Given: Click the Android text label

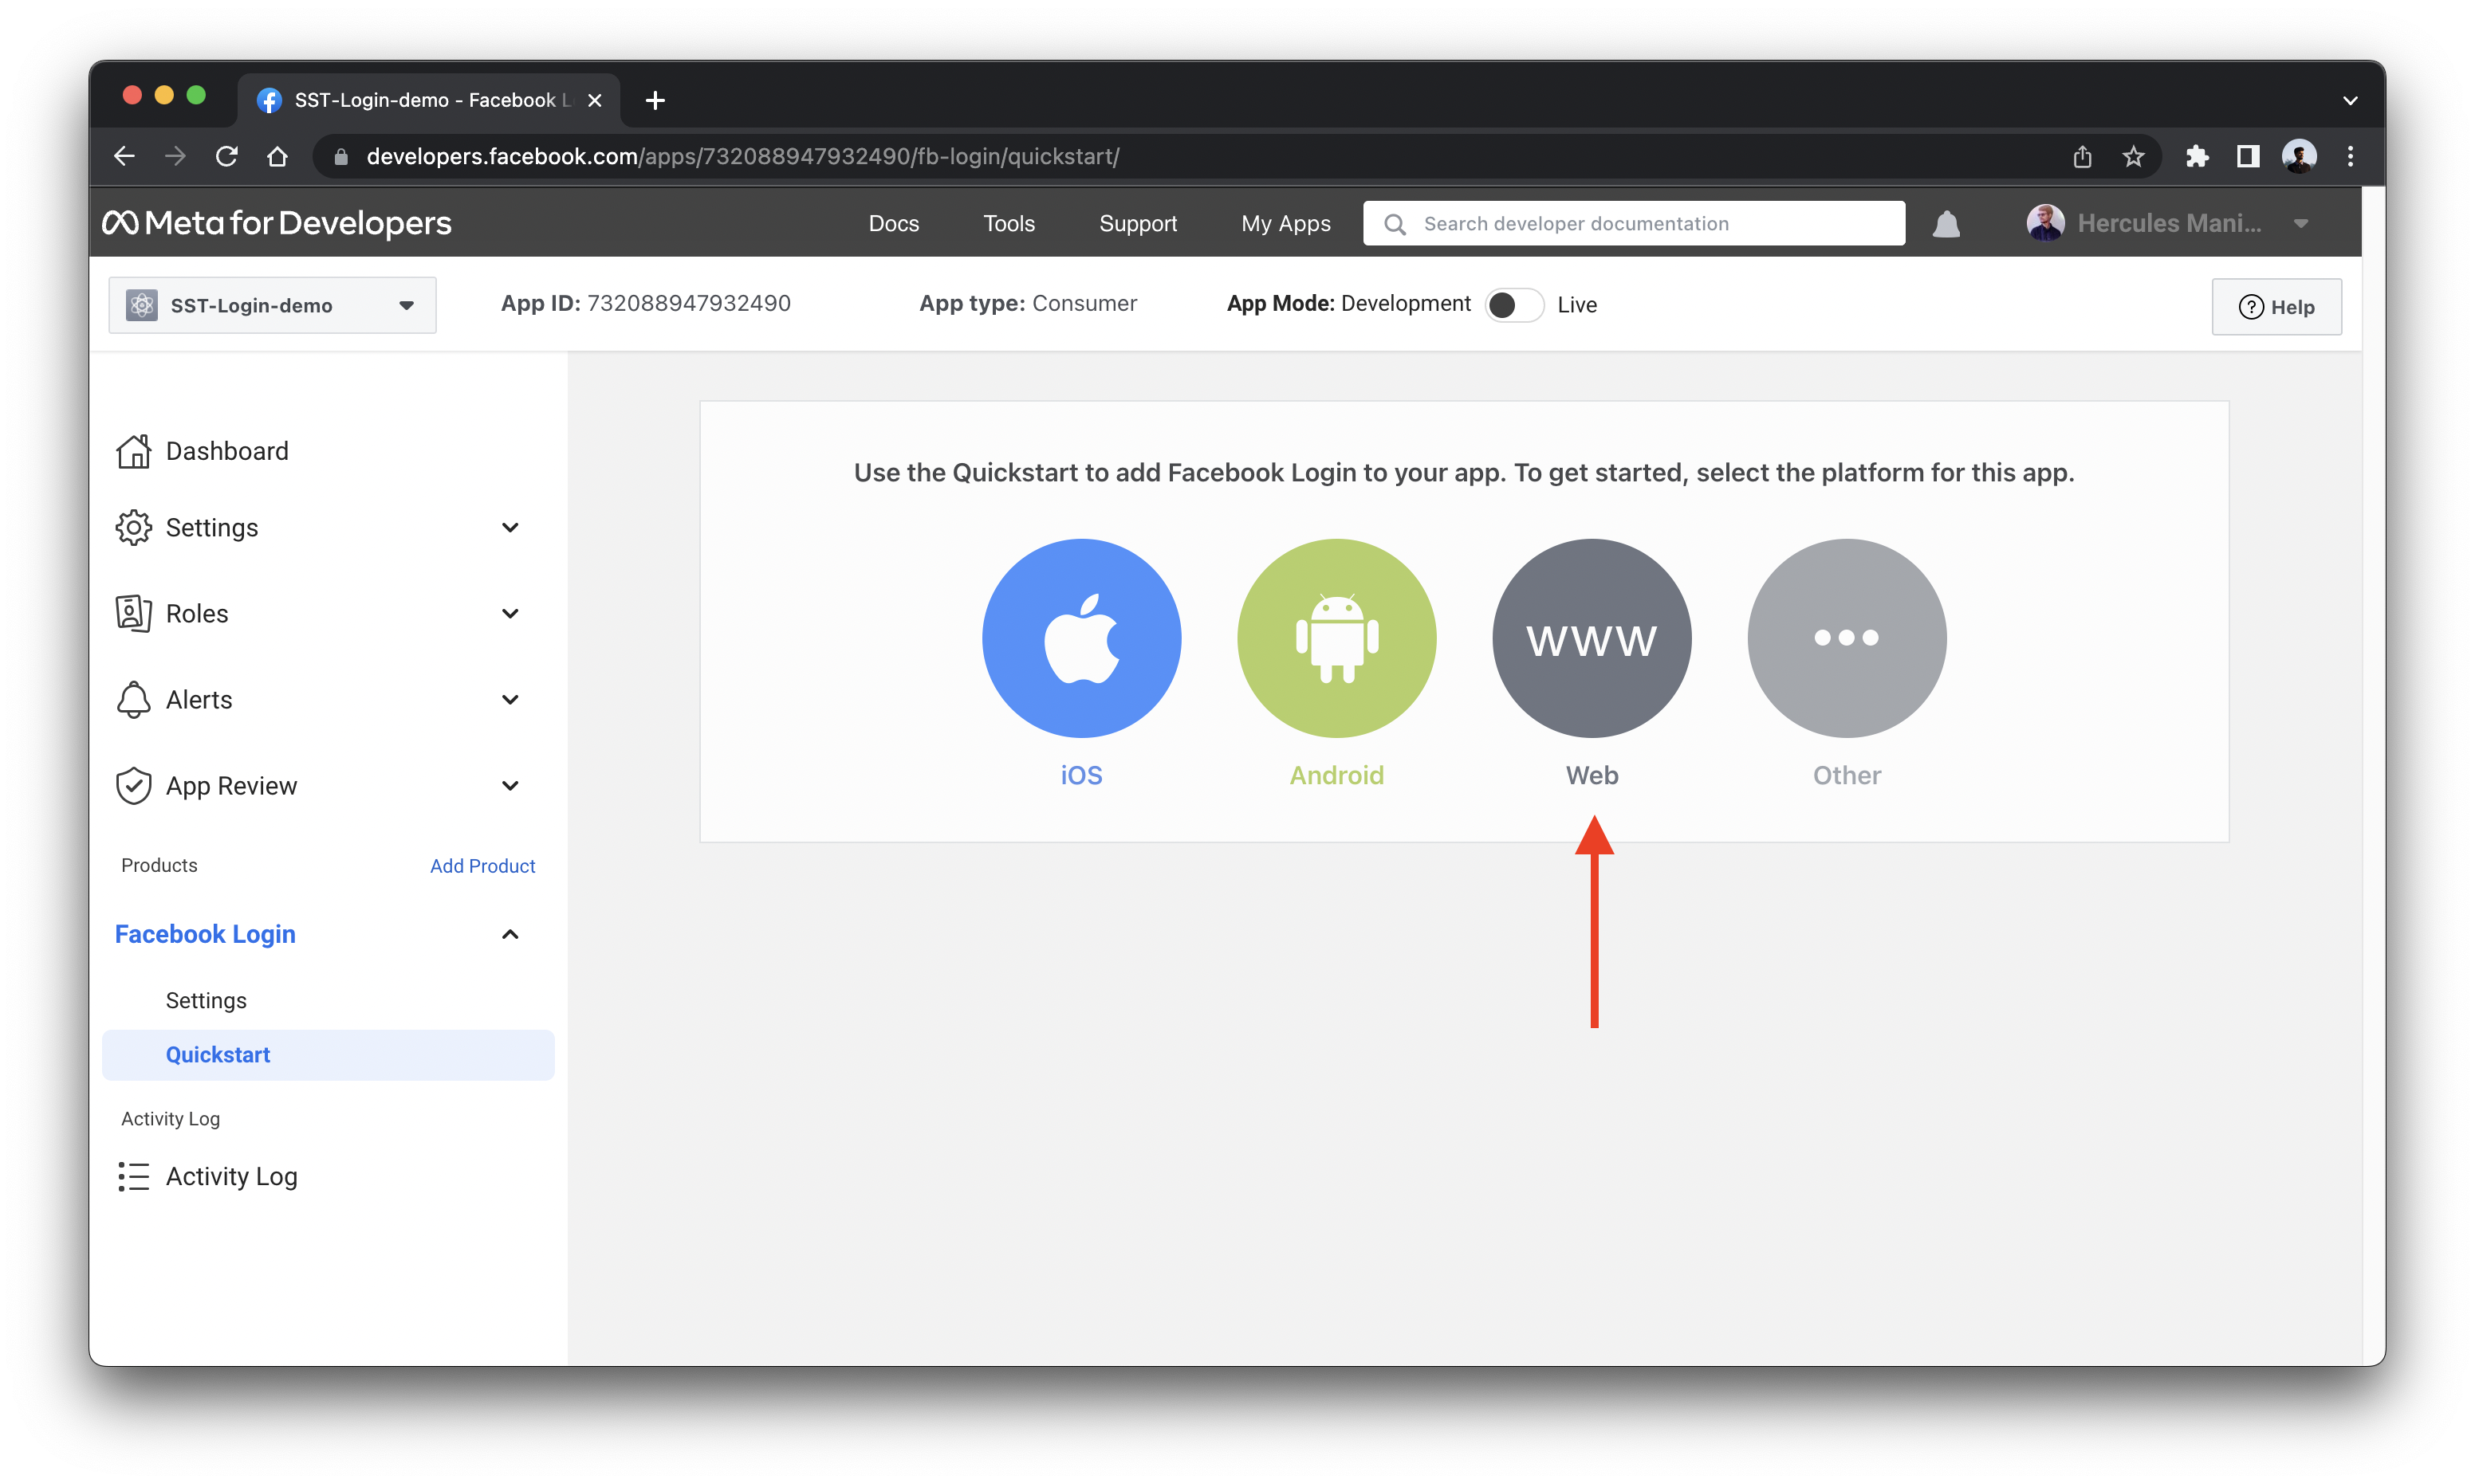Looking at the screenshot, I should (x=1336, y=775).
